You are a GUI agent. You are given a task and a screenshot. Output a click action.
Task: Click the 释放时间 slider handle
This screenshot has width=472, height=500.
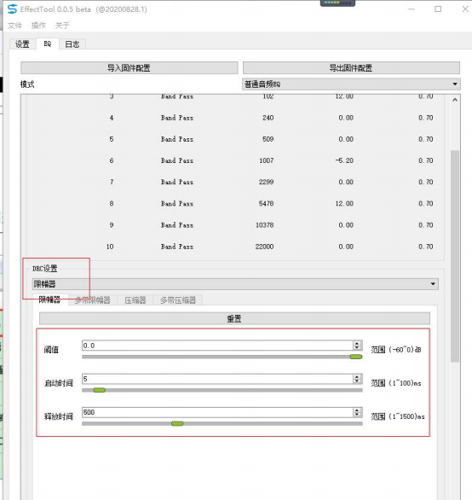coord(177,423)
